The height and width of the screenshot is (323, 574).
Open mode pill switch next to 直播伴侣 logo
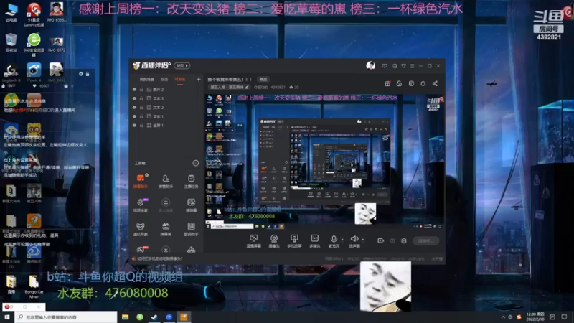click(x=182, y=65)
